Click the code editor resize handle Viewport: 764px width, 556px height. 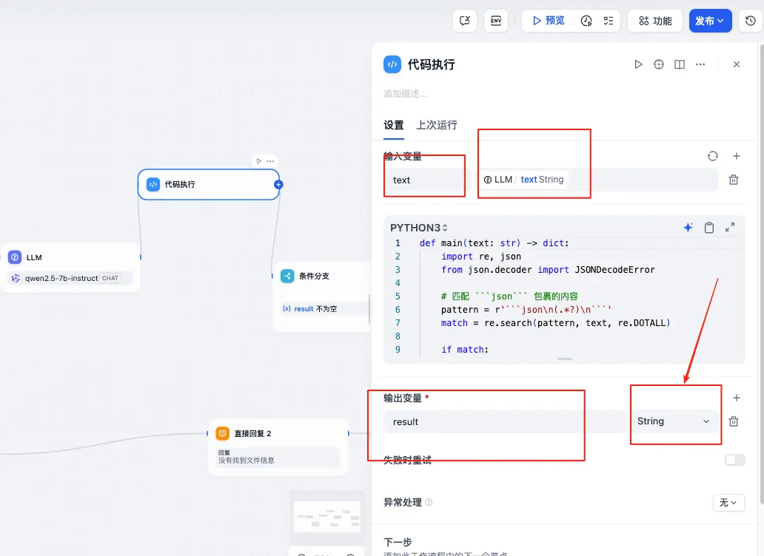click(x=565, y=359)
